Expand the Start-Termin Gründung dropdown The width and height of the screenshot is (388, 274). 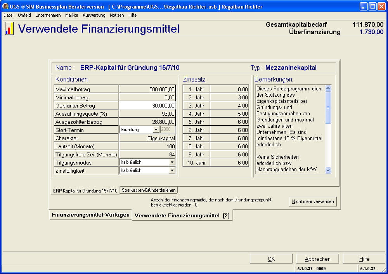tap(156, 130)
